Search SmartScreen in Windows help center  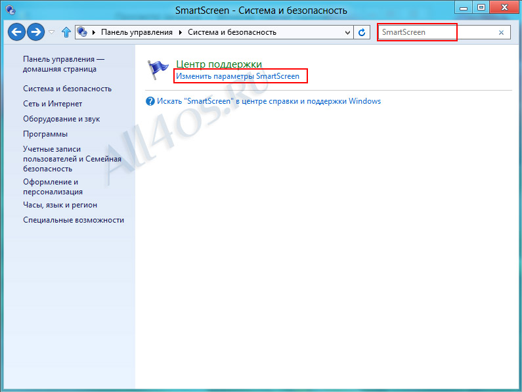[269, 101]
